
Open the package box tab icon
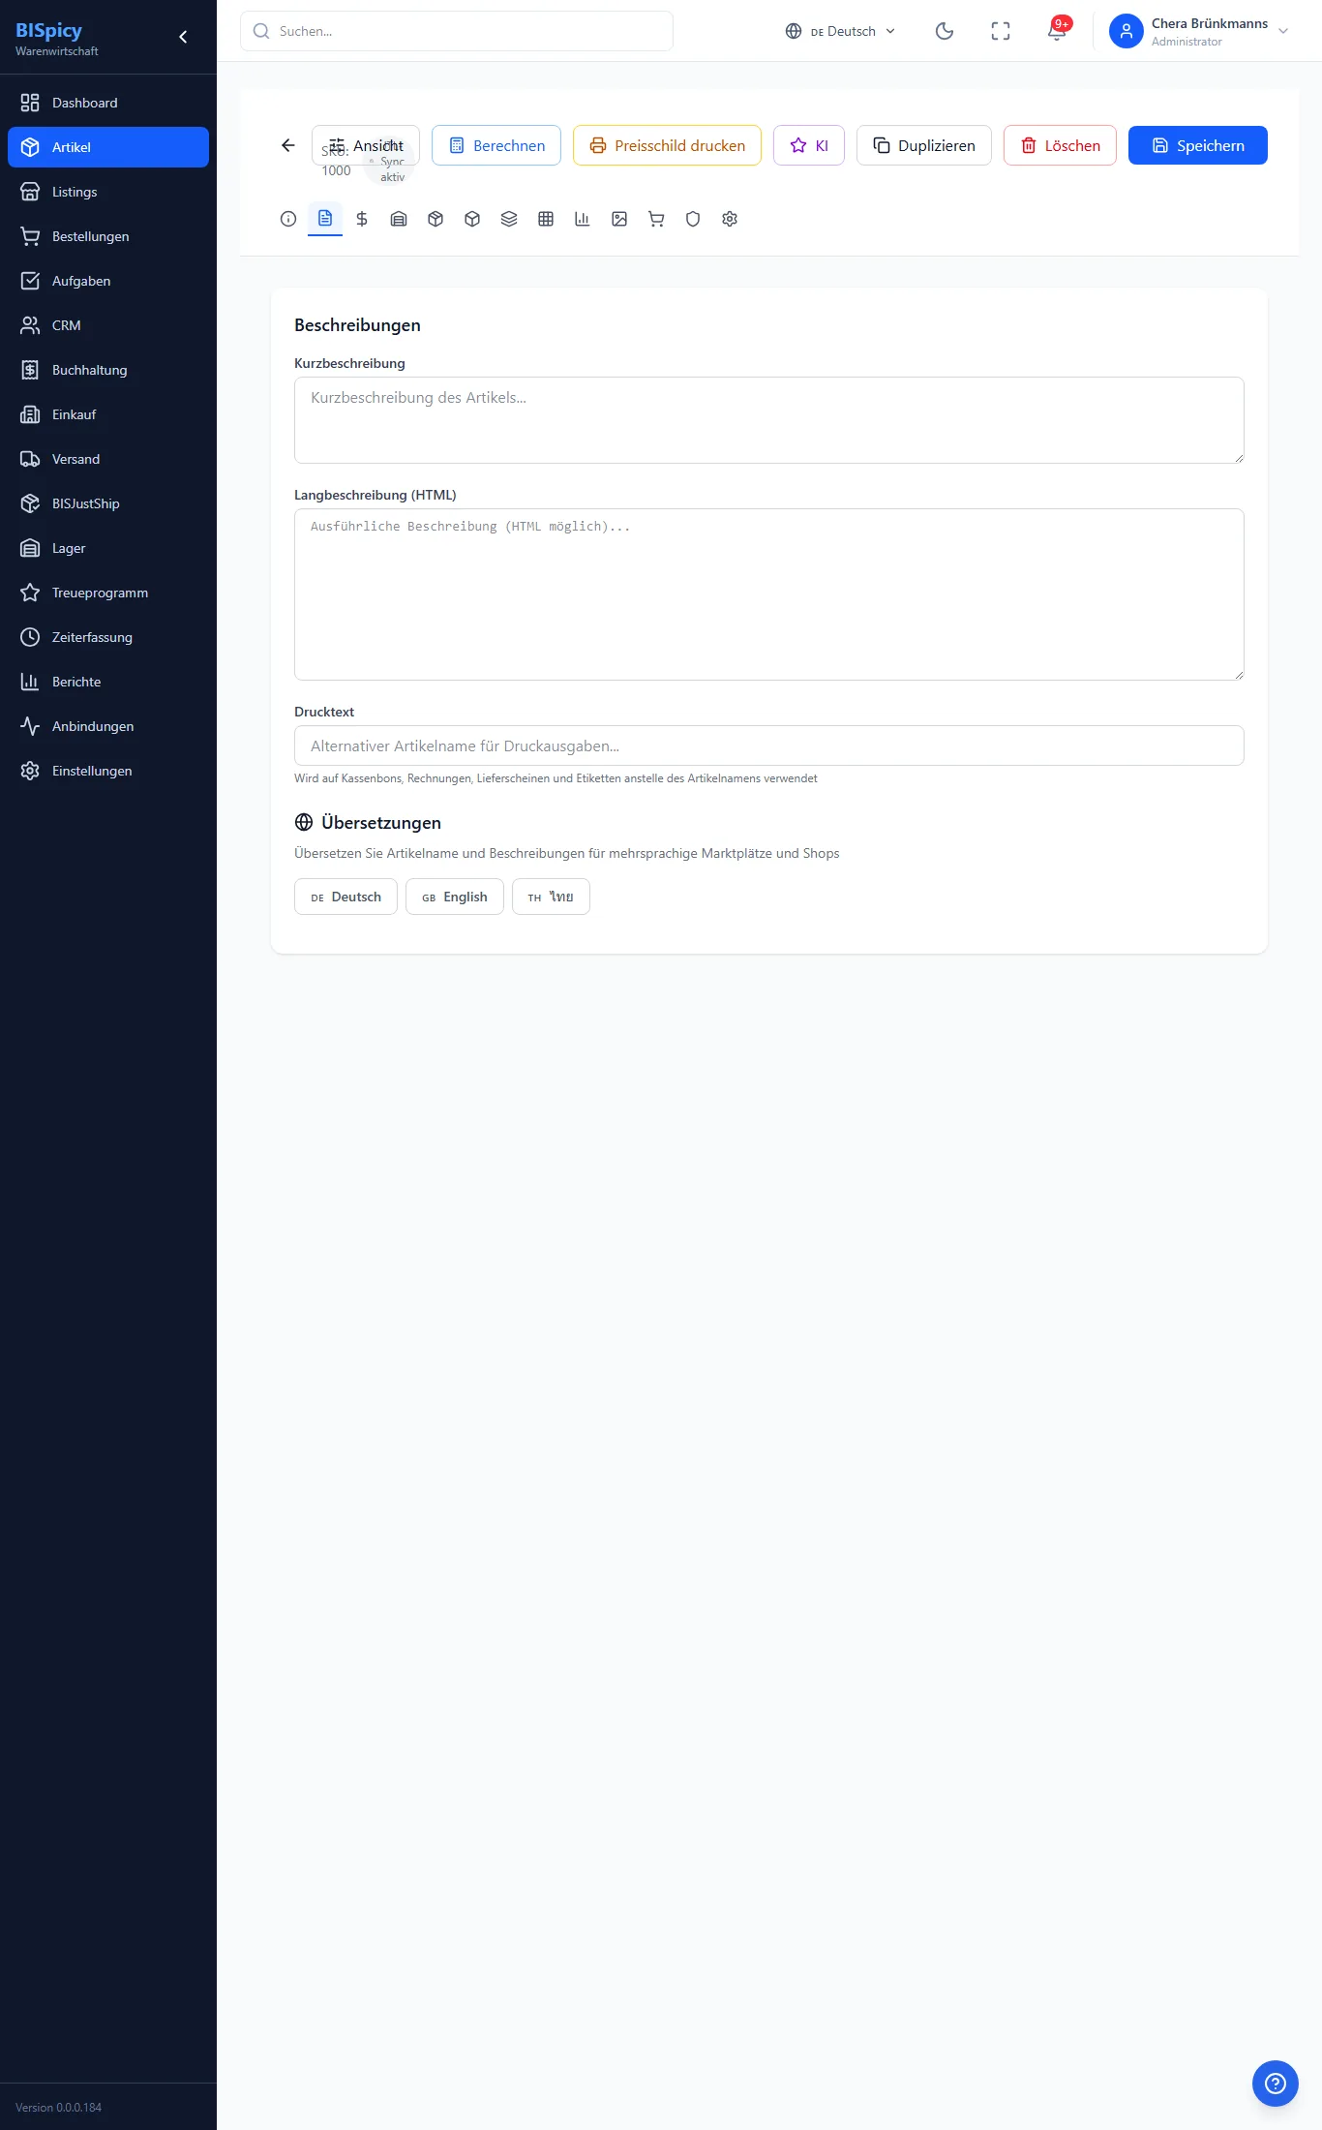436,219
